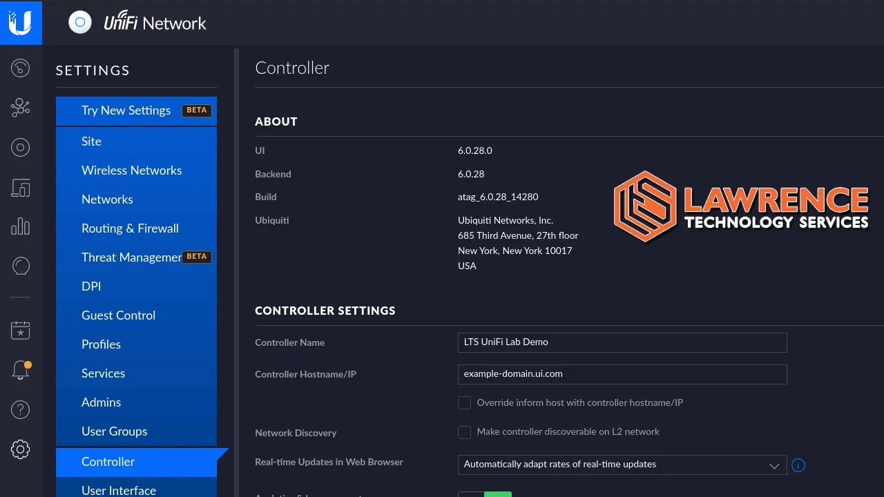Open the Dashboard gauge icon
The width and height of the screenshot is (884, 497).
21,68
